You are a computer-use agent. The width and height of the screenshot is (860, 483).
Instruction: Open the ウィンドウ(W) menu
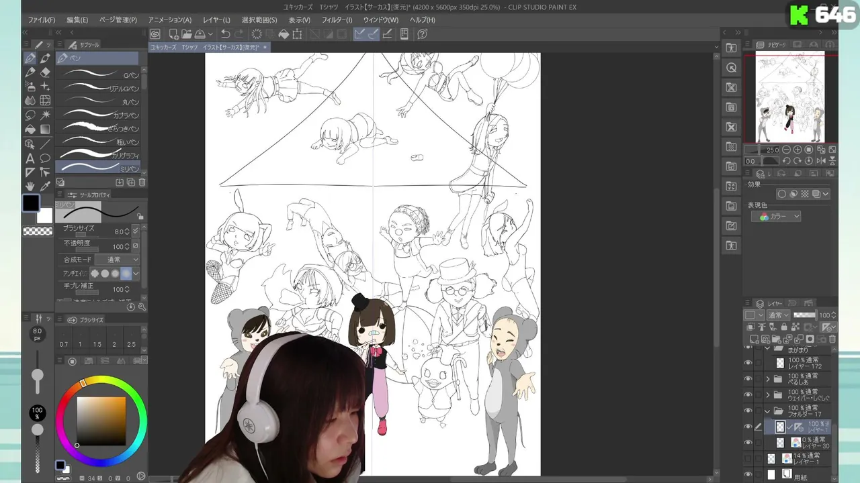pos(380,20)
